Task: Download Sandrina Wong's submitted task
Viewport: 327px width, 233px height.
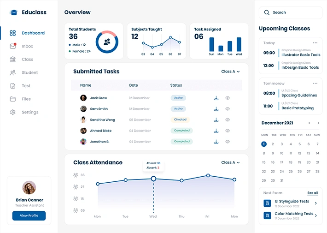Action: coord(216,120)
